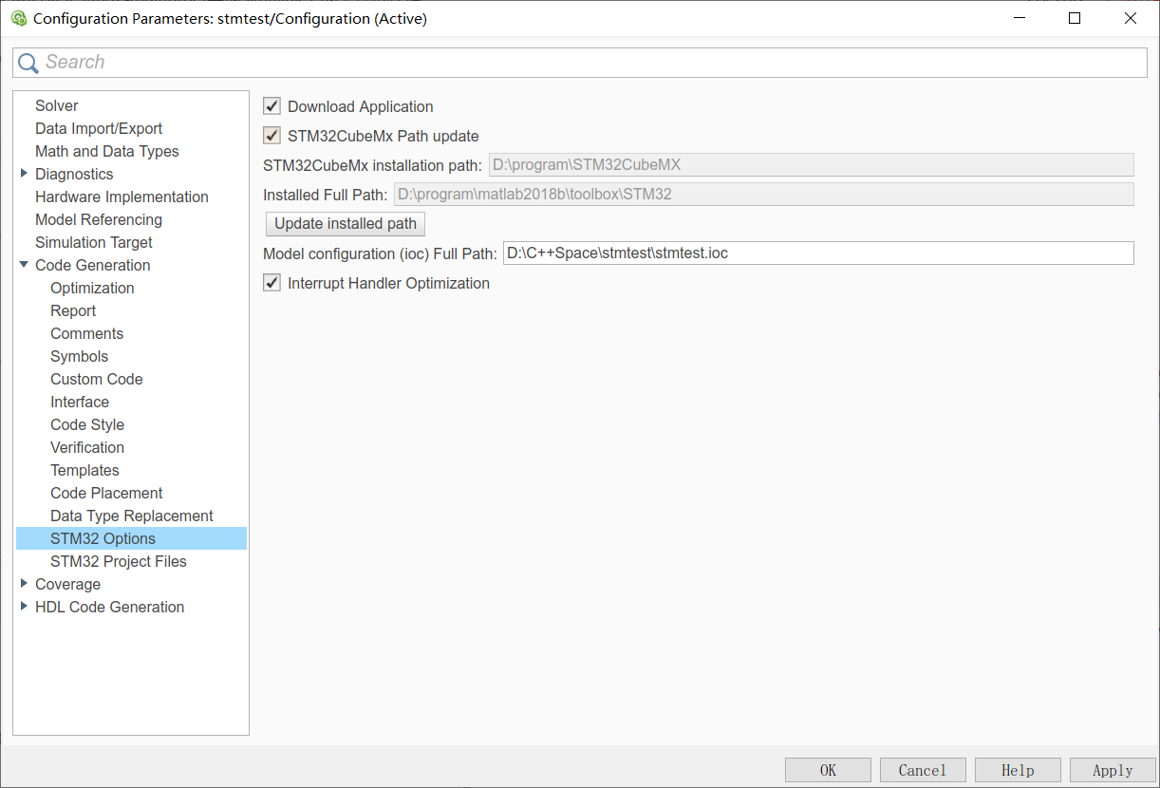Image resolution: width=1160 pixels, height=788 pixels.
Task: Click the 'STM32CubeMx installation path:' label
Action: [x=372, y=164]
